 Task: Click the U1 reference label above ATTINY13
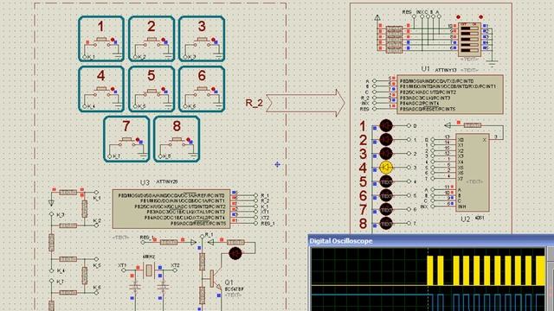(x=426, y=69)
